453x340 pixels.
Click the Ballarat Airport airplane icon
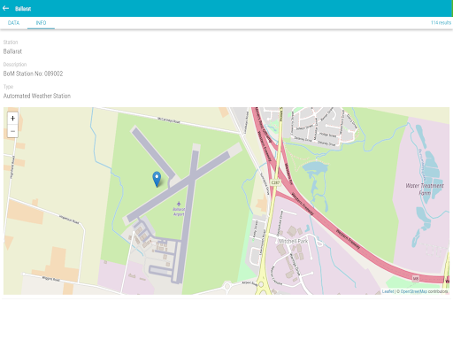pos(179,204)
